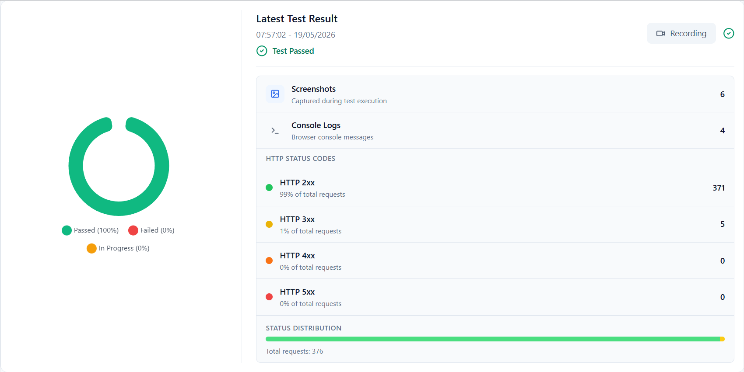The image size is (744, 372).
Task: Click the Screenshots image icon
Action: pos(275,94)
